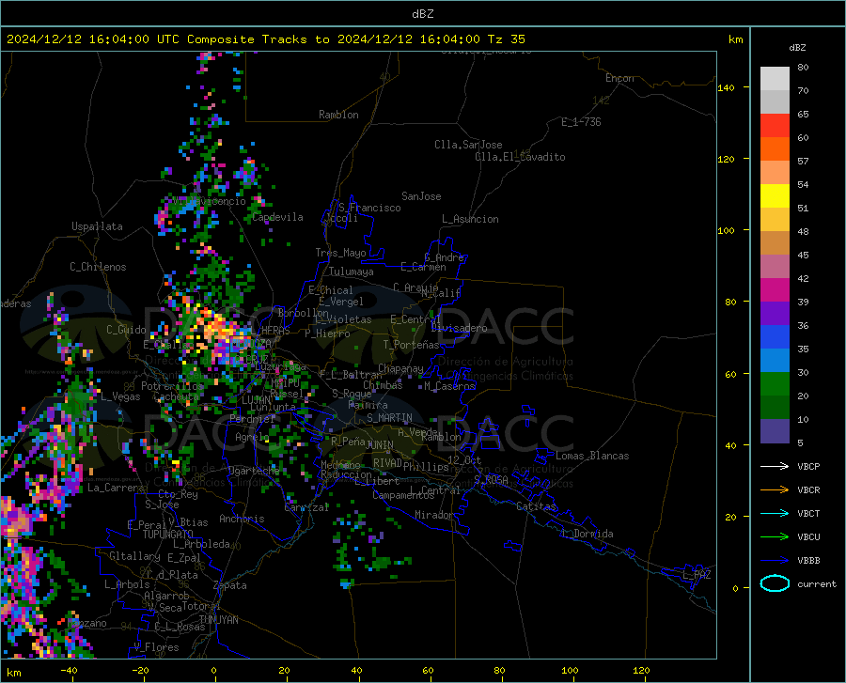Image resolution: width=846 pixels, height=683 pixels.
Task: Select the 36 dBZ blue color swatch
Action: pyautogui.click(x=775, y=337)
